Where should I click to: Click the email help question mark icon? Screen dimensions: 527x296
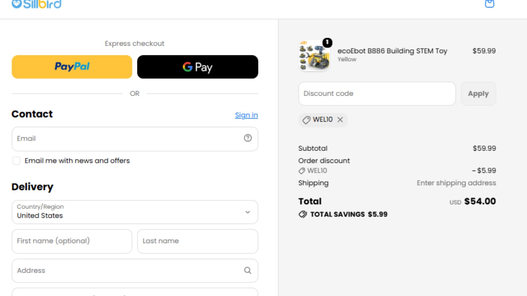(248, 138)
